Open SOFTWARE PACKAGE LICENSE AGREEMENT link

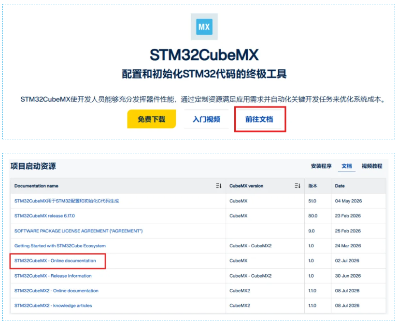coord(78,231)
